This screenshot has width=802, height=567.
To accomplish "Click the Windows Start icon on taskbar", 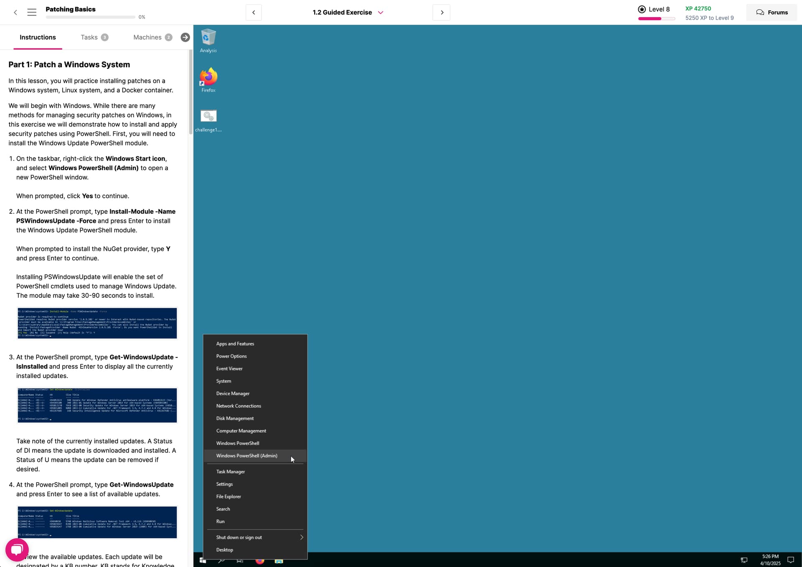I will 203,560.
